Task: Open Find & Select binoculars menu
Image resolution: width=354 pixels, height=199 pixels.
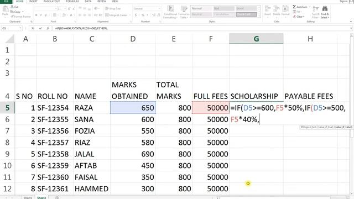Action: tap(325, 12)
